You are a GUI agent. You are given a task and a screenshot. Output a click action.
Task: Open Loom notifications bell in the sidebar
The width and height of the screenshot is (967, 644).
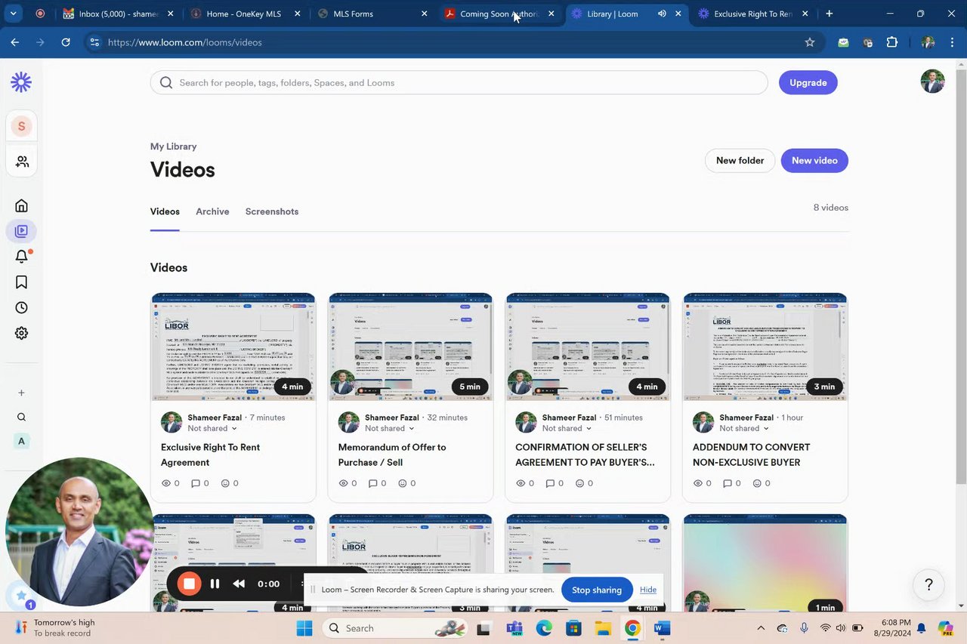21,257
